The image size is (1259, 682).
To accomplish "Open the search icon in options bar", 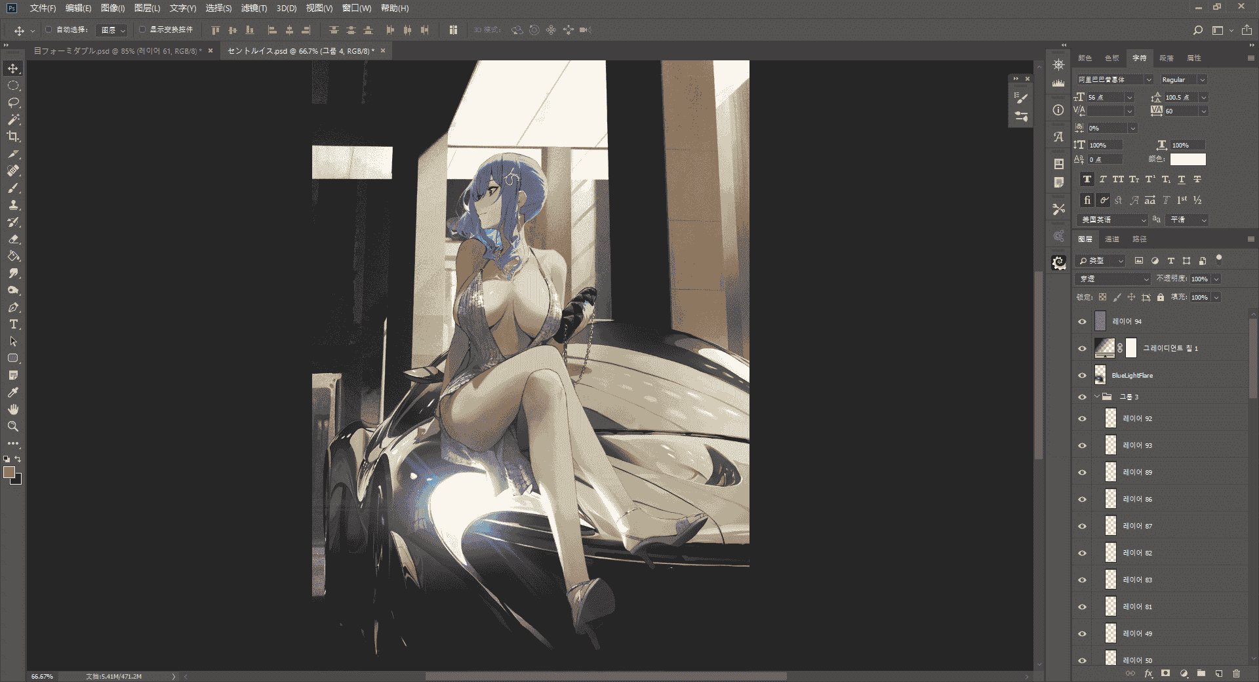I will 1197,30.
